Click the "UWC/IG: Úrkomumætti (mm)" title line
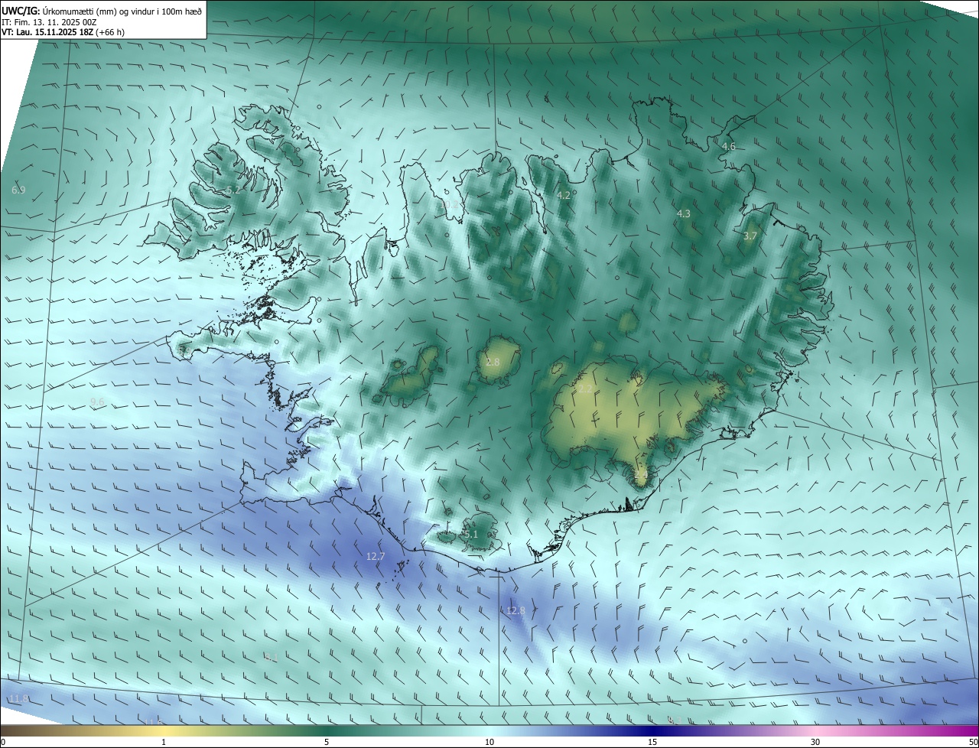 pos(102,11)
